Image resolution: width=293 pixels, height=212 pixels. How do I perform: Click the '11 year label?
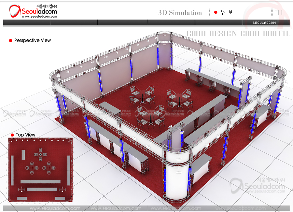tap(279, 12)
